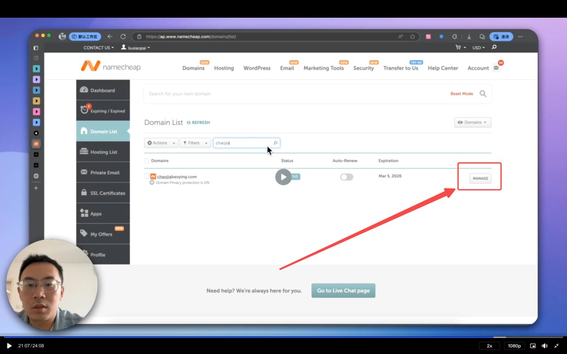Open the picture-in-picture mode icon
Image resolution: width=567 pixels, height=354 pixels.
(533, 346)
